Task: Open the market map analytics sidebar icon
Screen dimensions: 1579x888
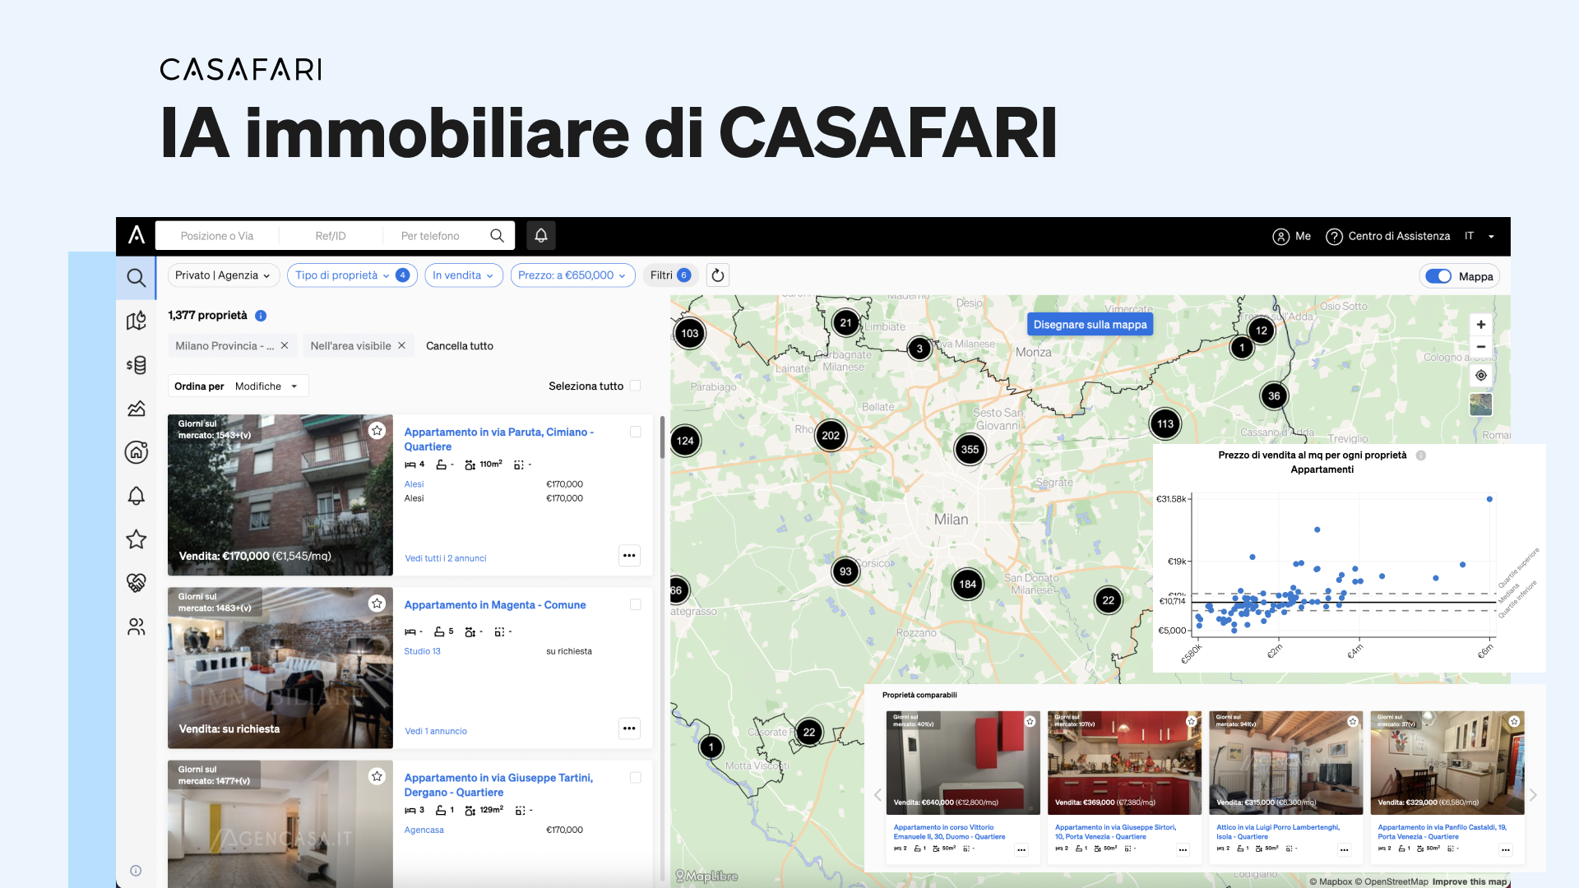Action: click(x=137, y=321)
